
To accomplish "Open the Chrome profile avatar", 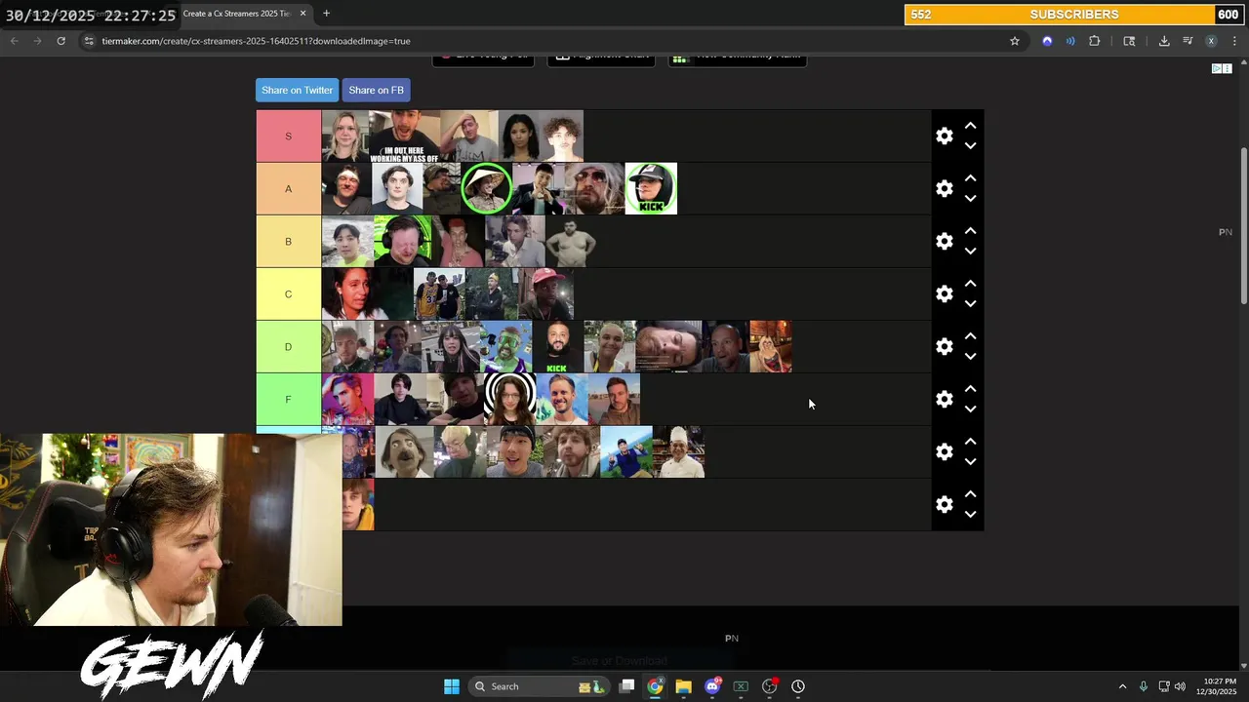I will click(1211, 41).
